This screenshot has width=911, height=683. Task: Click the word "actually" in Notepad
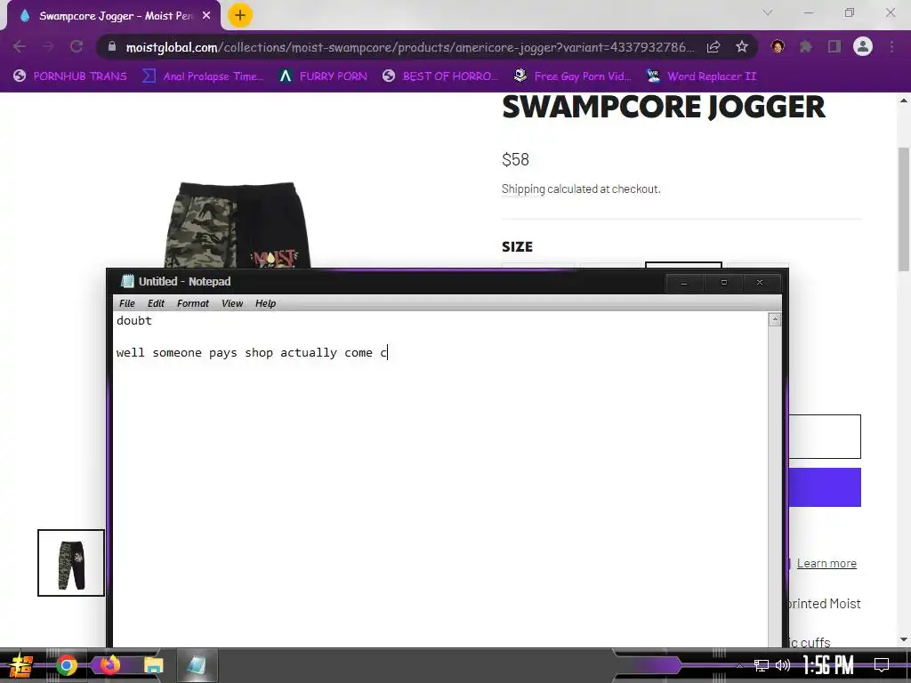coord(309,352)
